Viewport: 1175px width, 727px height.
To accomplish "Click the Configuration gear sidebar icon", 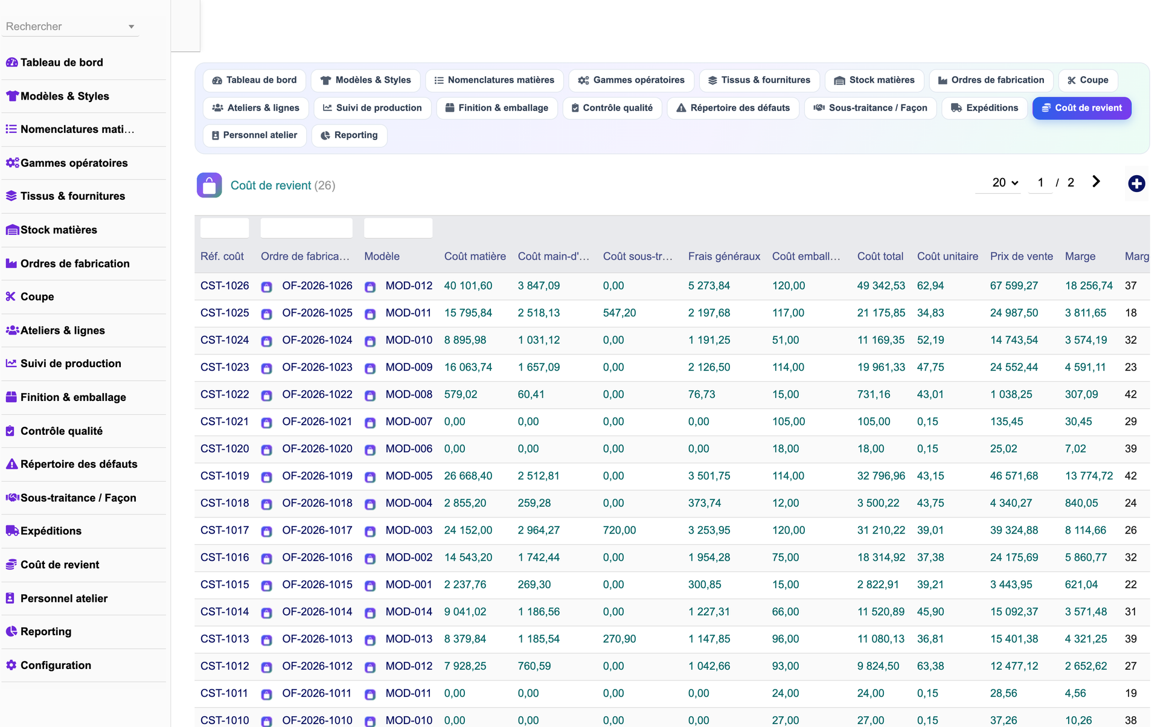I will 11,665.
